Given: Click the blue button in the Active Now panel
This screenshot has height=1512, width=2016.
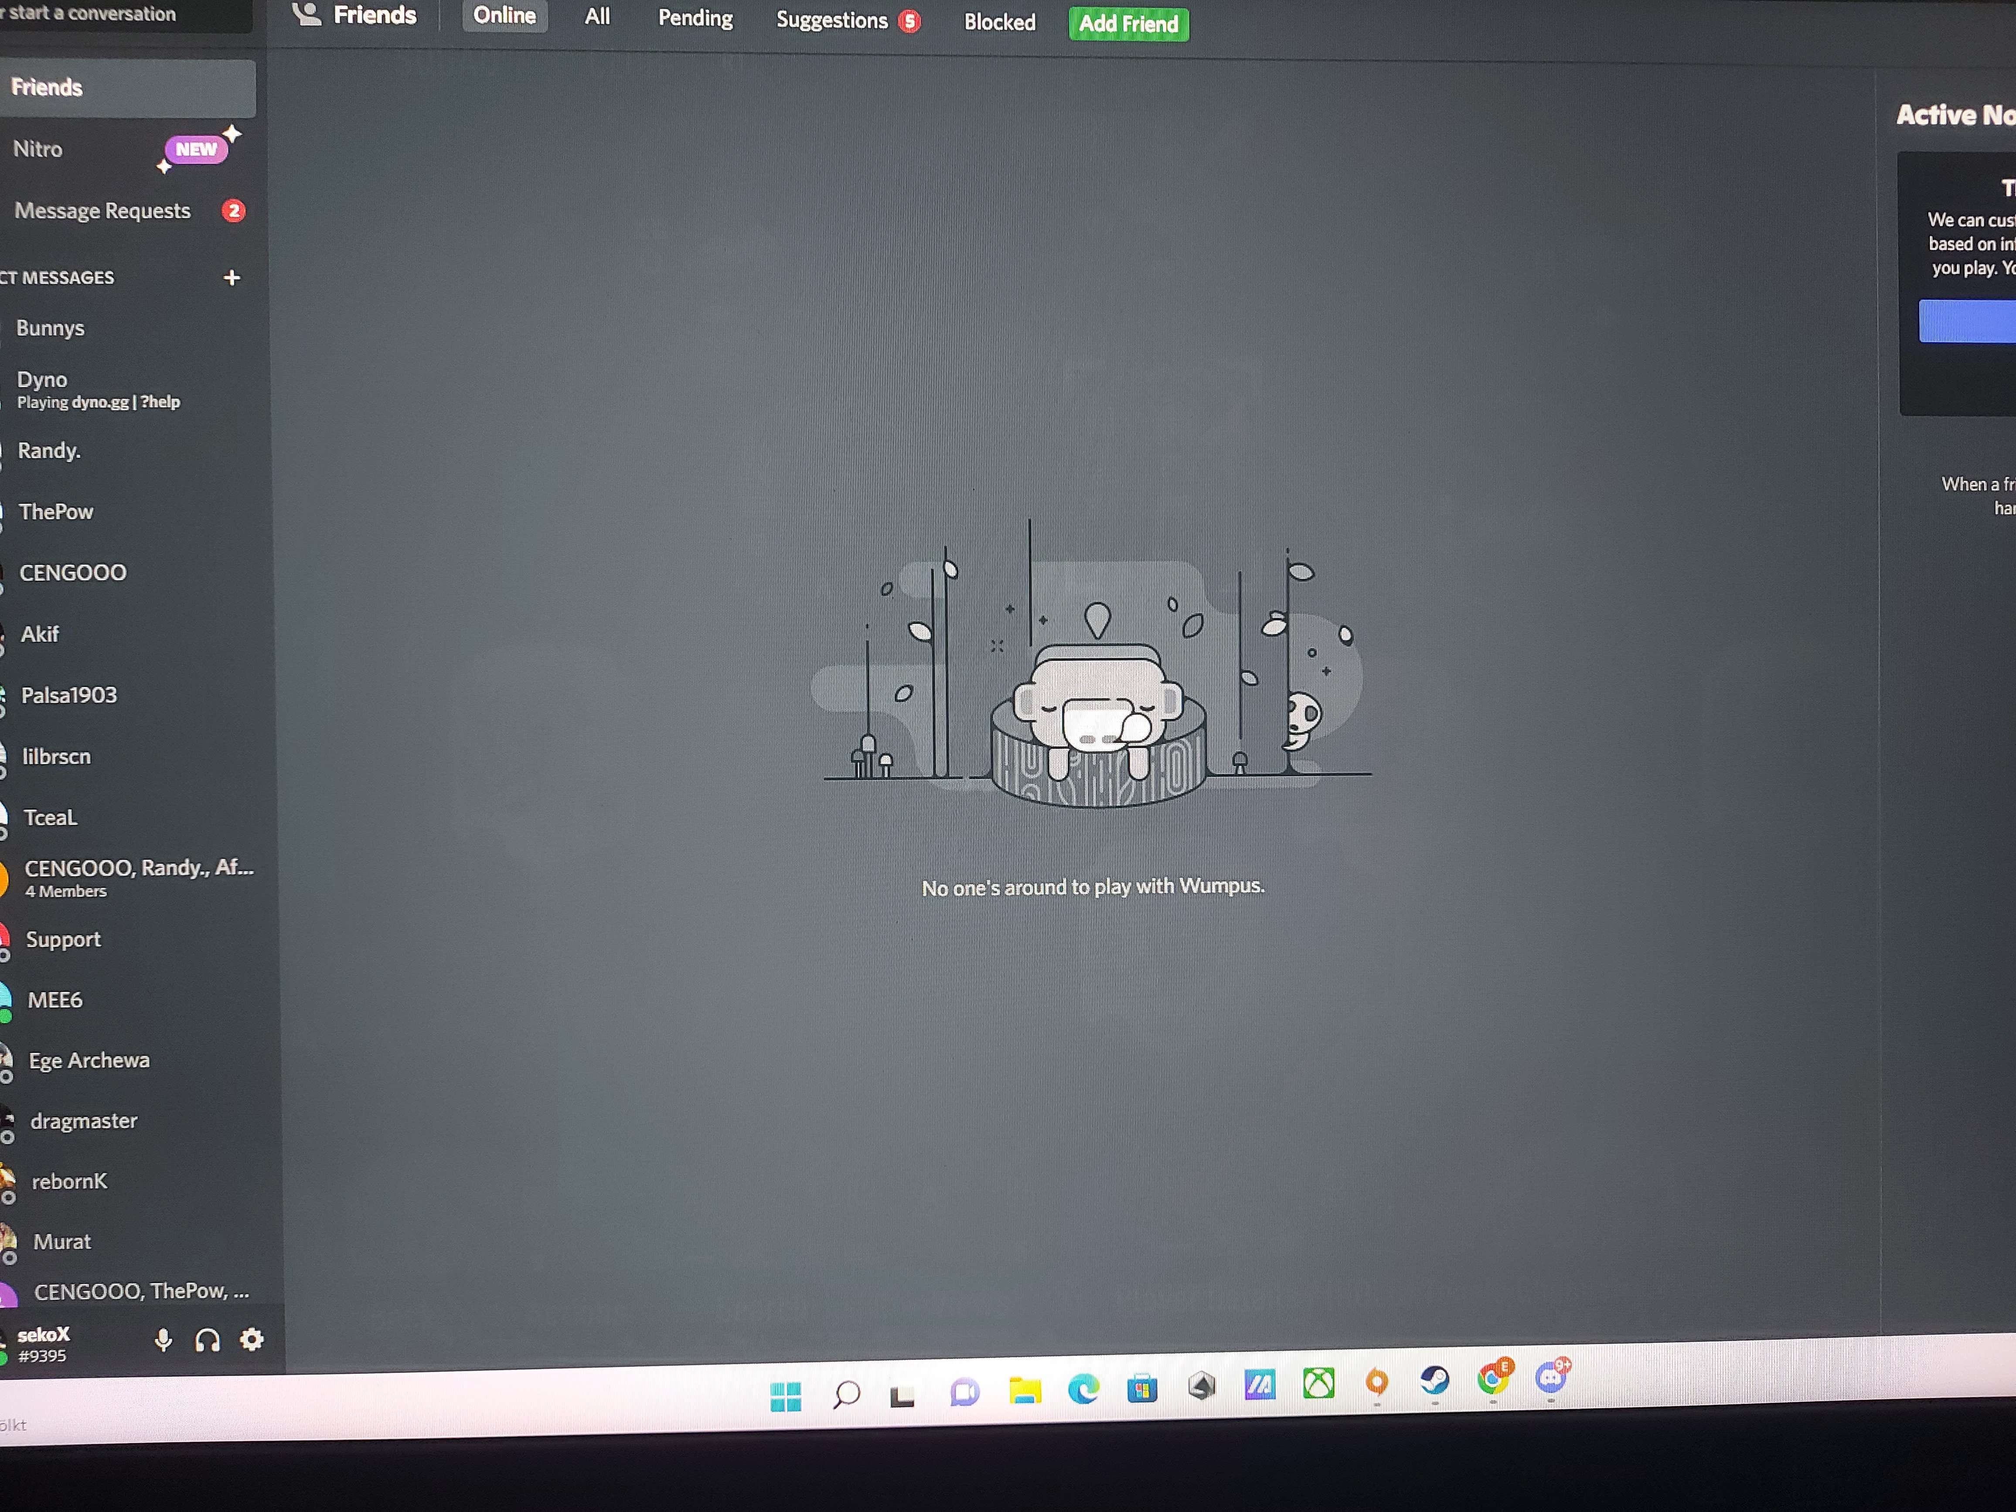Looking at the screenshot, I should coord(1968,321).
